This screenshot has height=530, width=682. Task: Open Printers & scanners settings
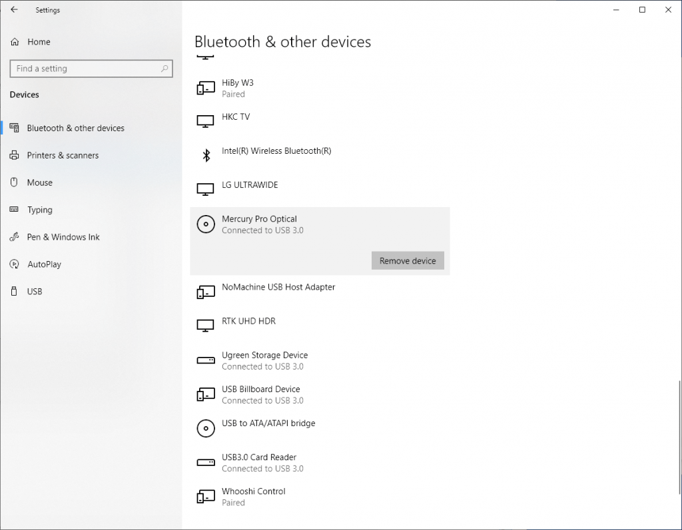coord(91,155)
